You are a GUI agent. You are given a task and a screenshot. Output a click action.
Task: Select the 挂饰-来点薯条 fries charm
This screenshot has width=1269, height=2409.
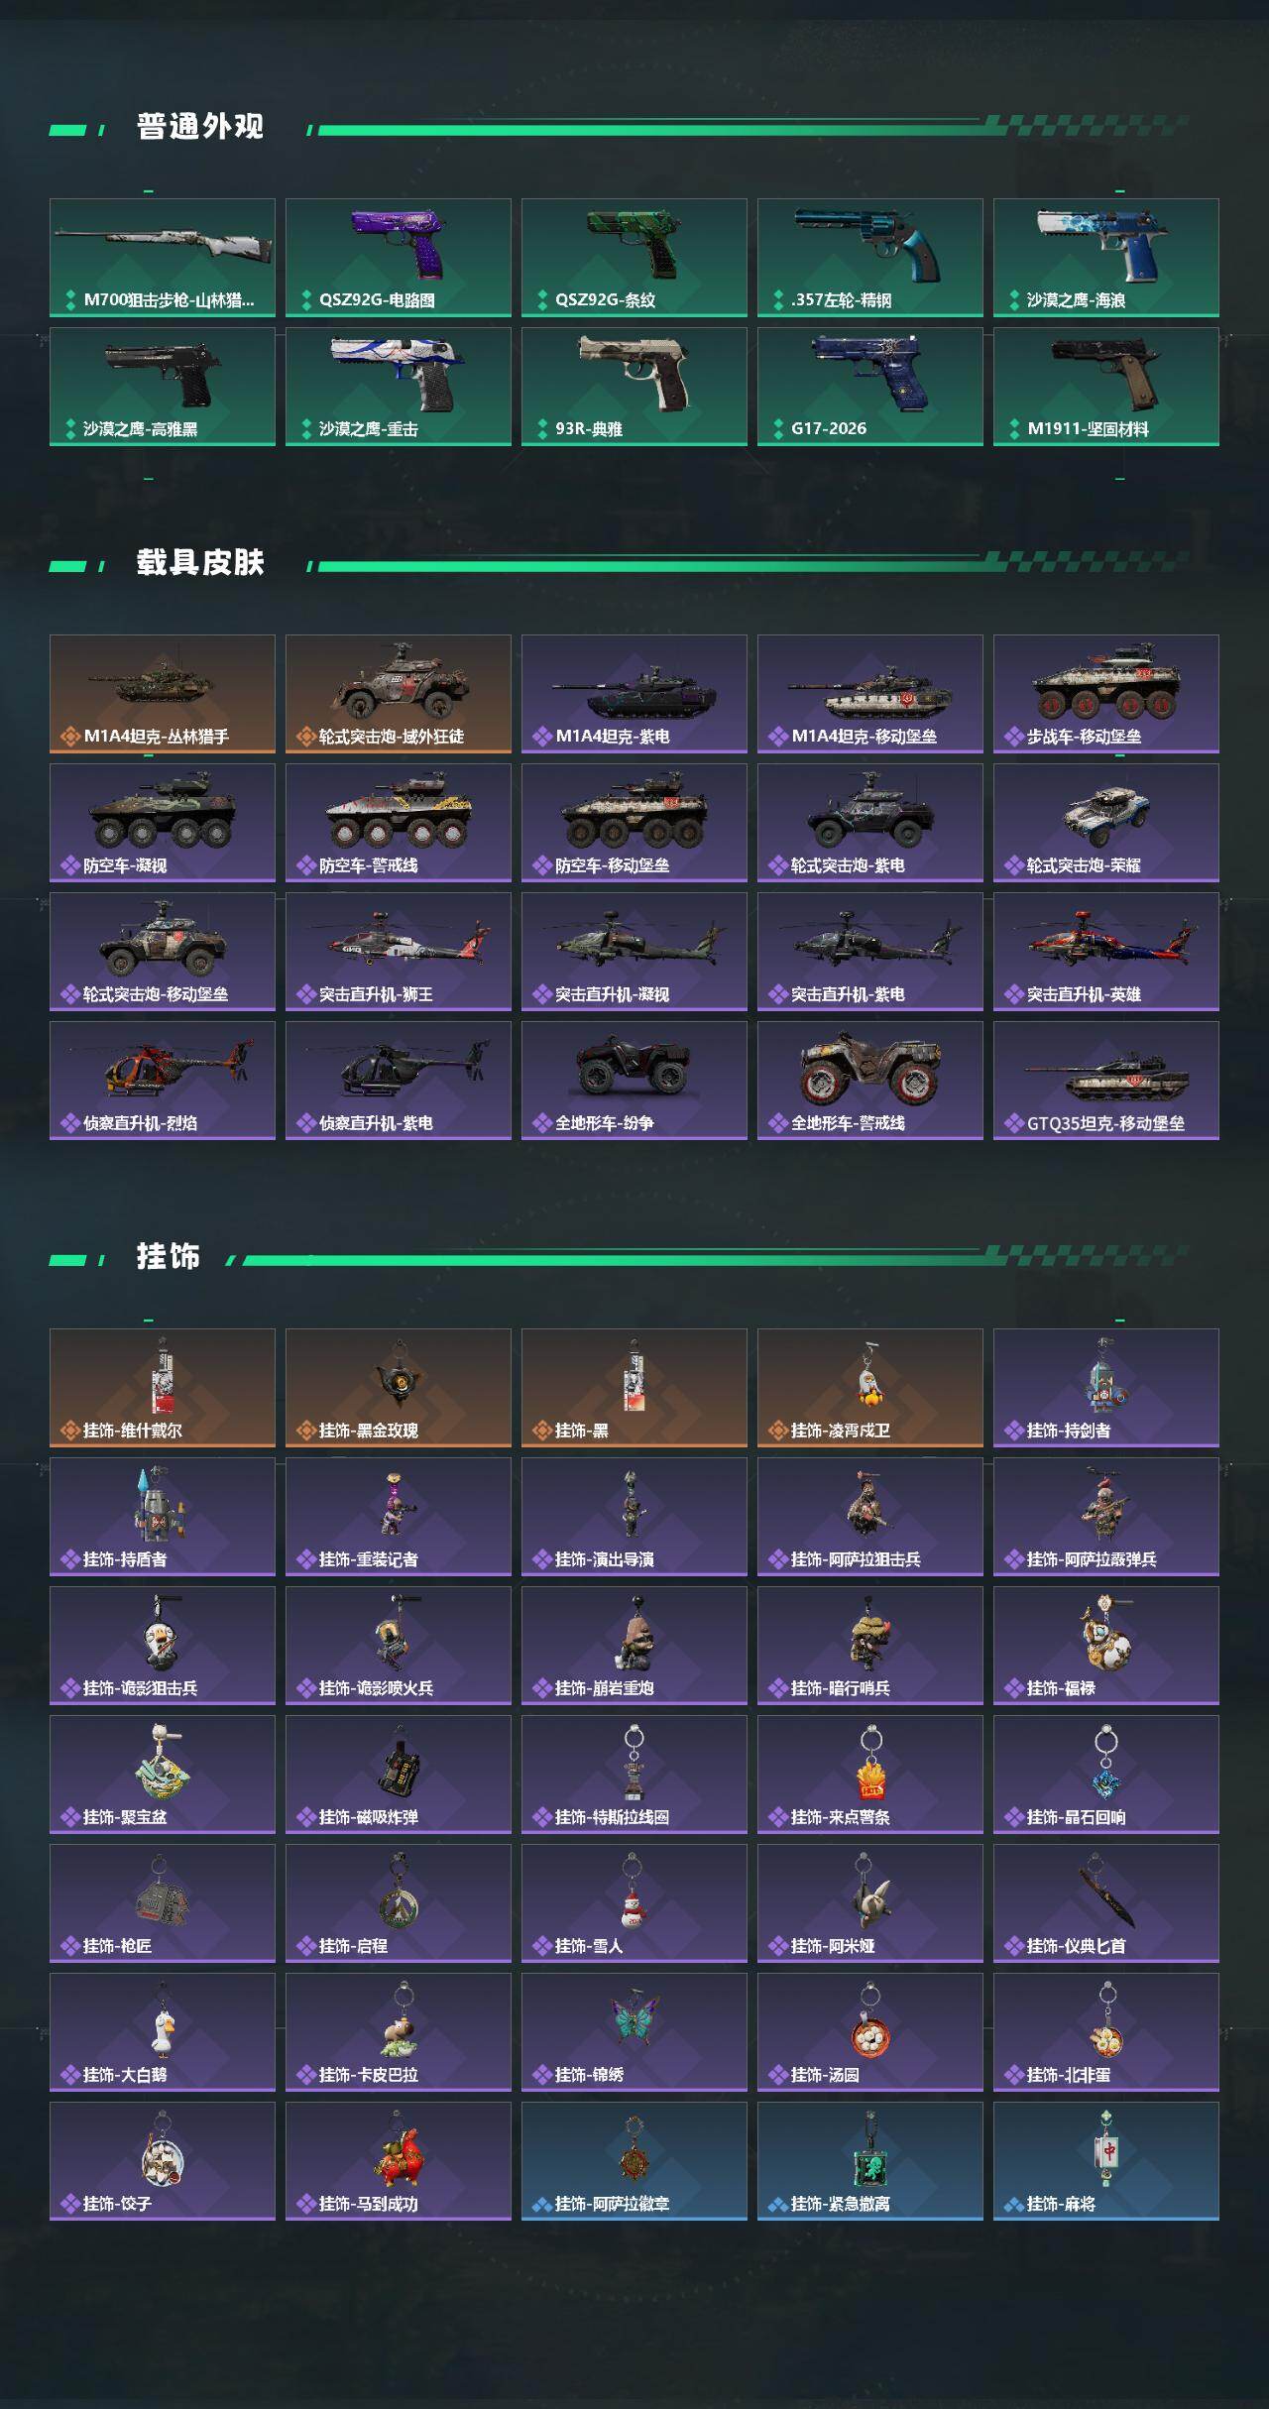(870, 1775)
